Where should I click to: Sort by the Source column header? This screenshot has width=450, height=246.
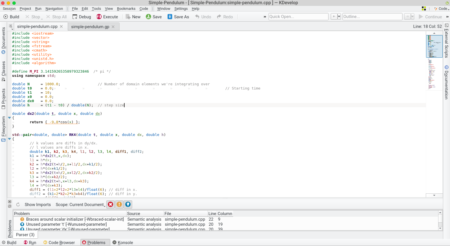[145, 214]
